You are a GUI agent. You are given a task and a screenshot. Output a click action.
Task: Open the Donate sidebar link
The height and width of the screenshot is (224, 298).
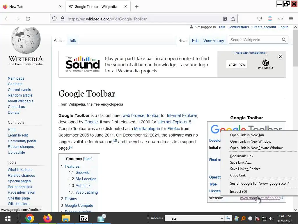coord(14,112)
